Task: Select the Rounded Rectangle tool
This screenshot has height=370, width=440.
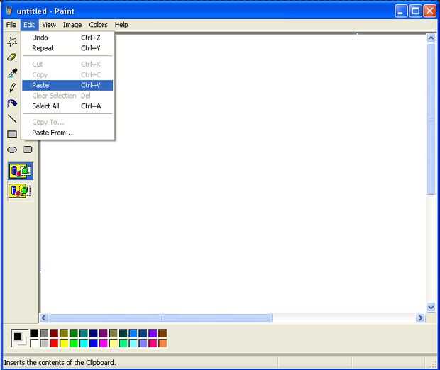Action: coord(28,150)
